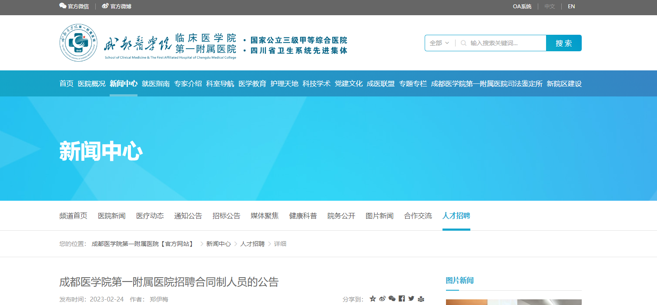Image resolution: width=657 pixels, height=305 pixels.
Task: Switch language to 中文
Action: click(550, 7)
